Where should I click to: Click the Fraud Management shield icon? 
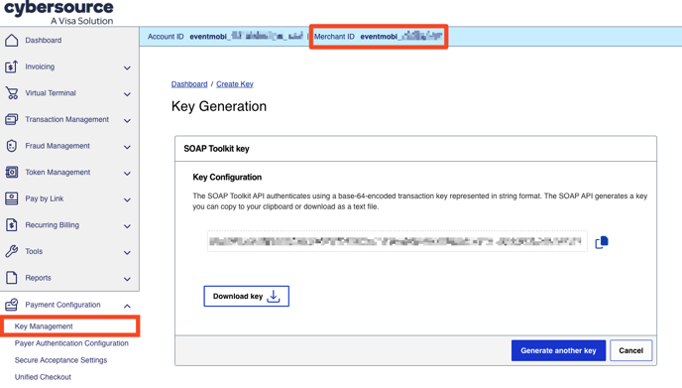[x=12, y=146]
